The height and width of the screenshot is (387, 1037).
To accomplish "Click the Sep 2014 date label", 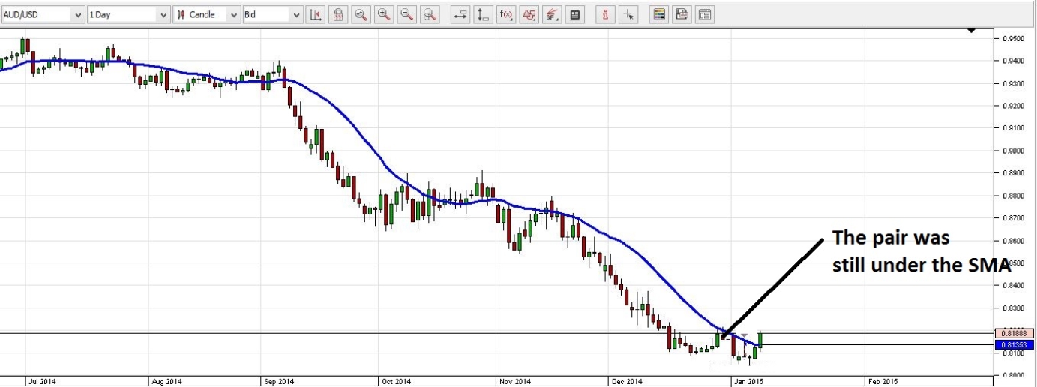I will pos(279,381).
